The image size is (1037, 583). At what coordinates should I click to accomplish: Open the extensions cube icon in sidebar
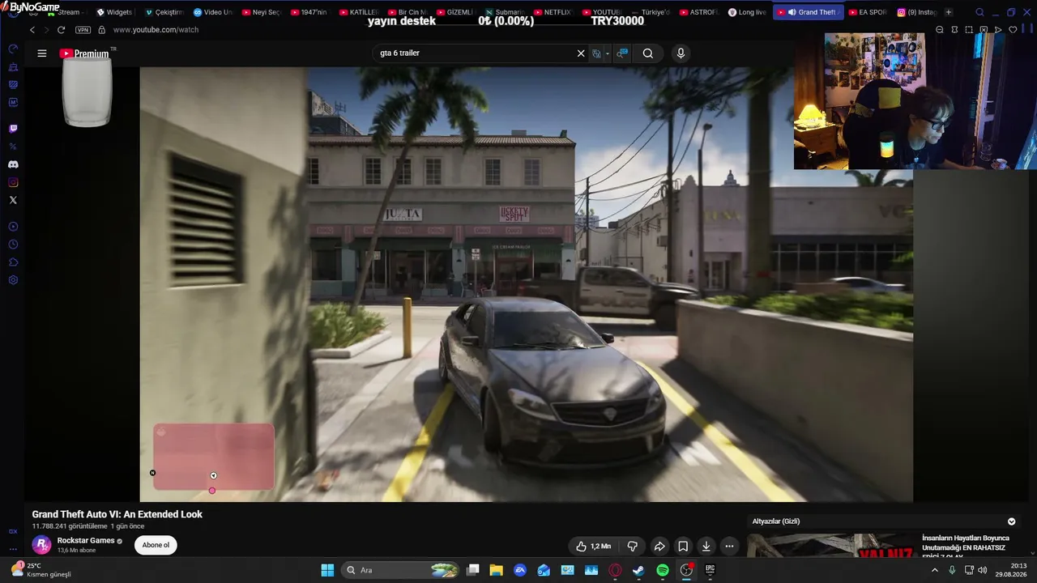point(13,262)
